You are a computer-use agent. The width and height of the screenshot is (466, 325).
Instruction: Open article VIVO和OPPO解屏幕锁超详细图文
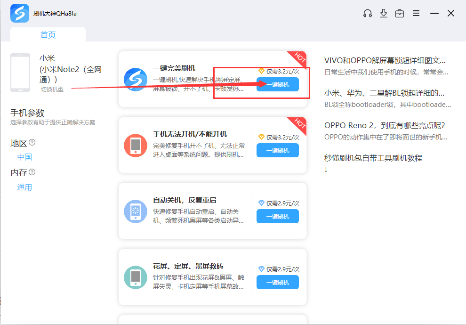385,60
